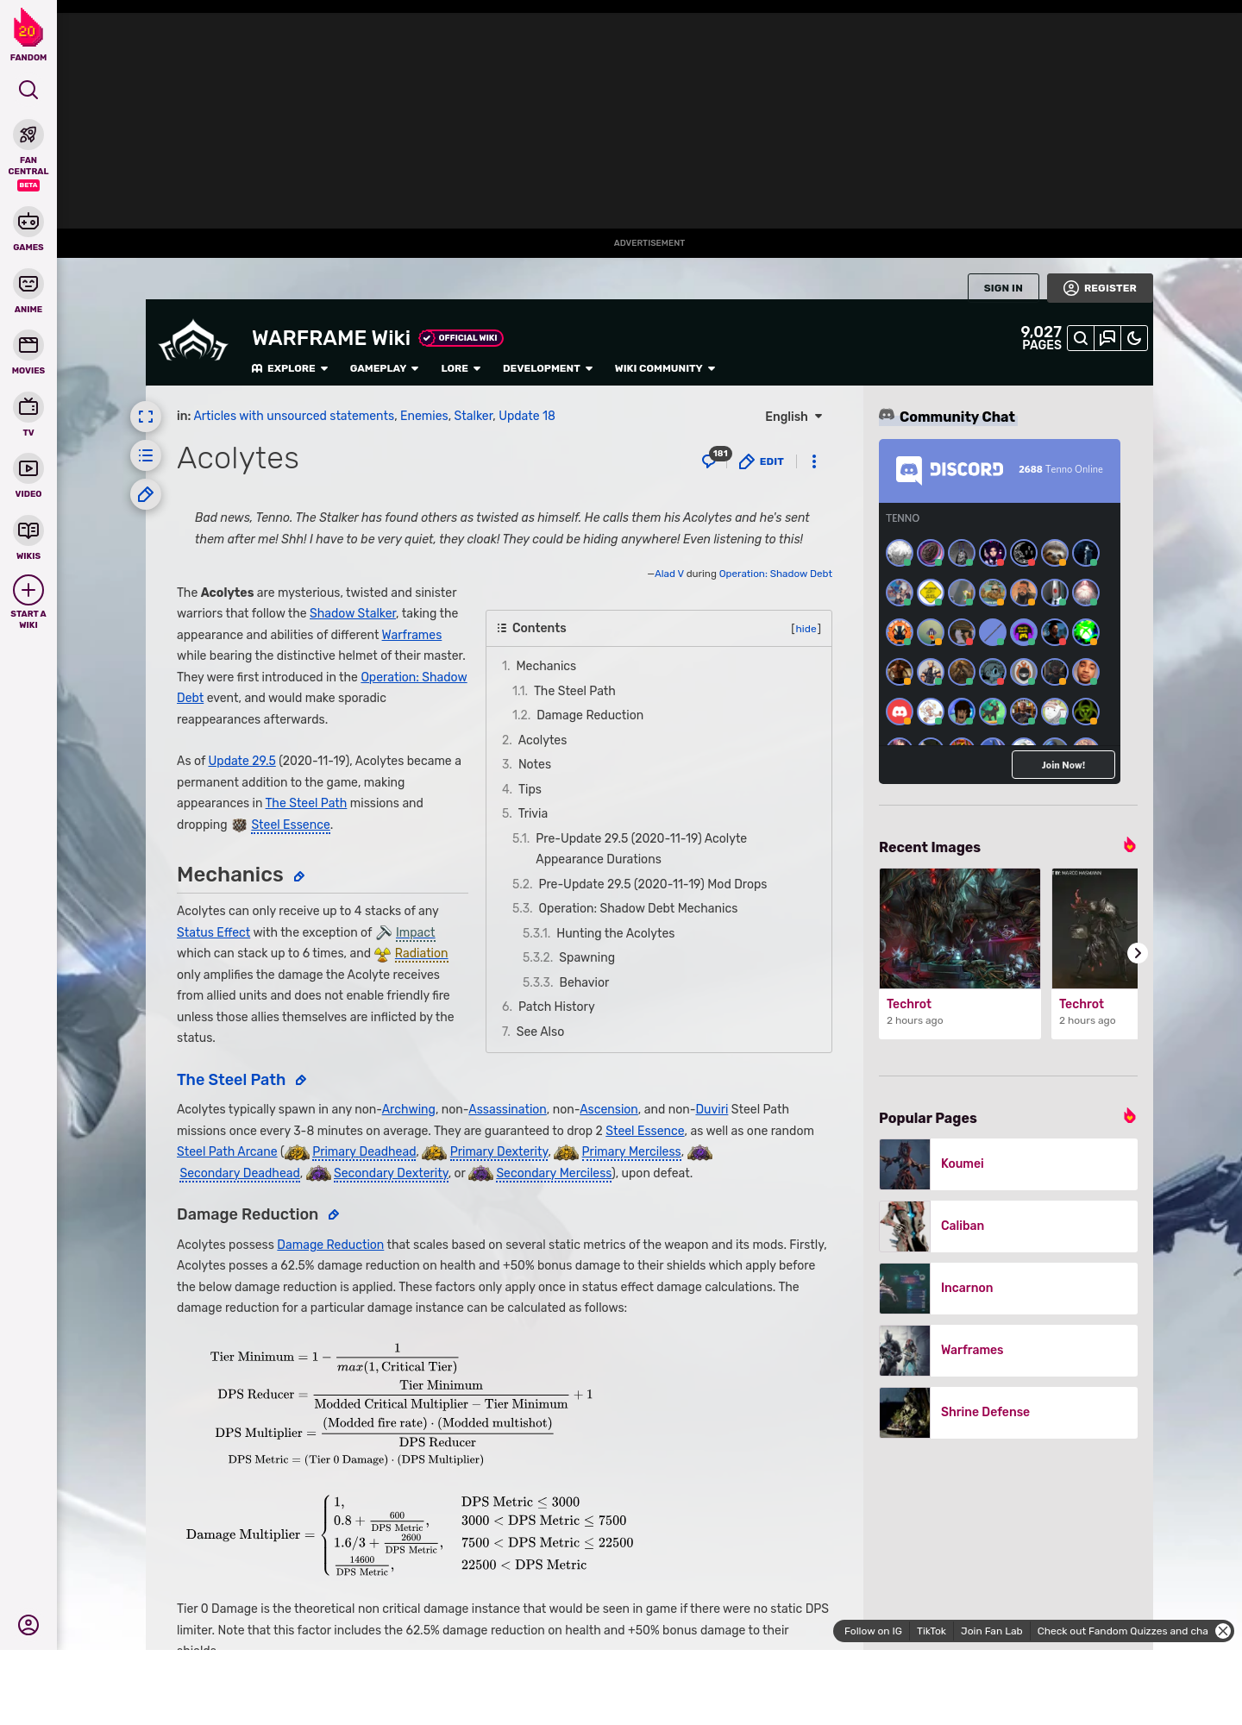Expand the Explore dropdown menu
The image size is (1242, 1725).
[290, 368]
